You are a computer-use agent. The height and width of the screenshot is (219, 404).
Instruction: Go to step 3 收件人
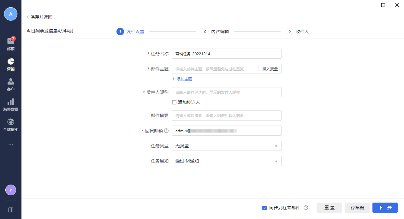click(x=298, y=32)
